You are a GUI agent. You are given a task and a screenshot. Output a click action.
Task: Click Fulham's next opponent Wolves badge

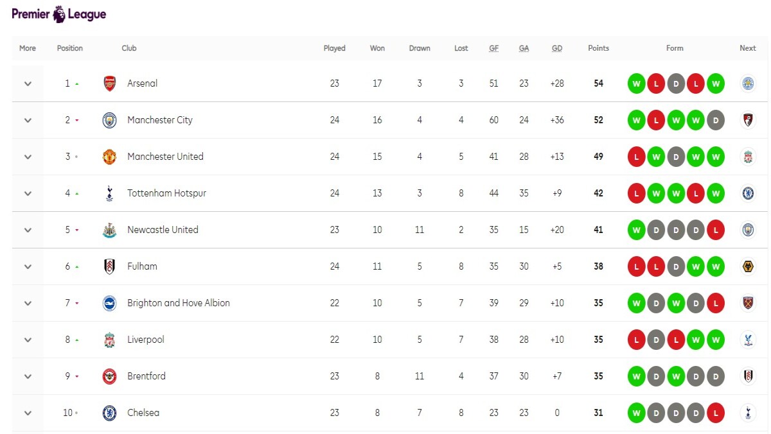coord(748,266)
